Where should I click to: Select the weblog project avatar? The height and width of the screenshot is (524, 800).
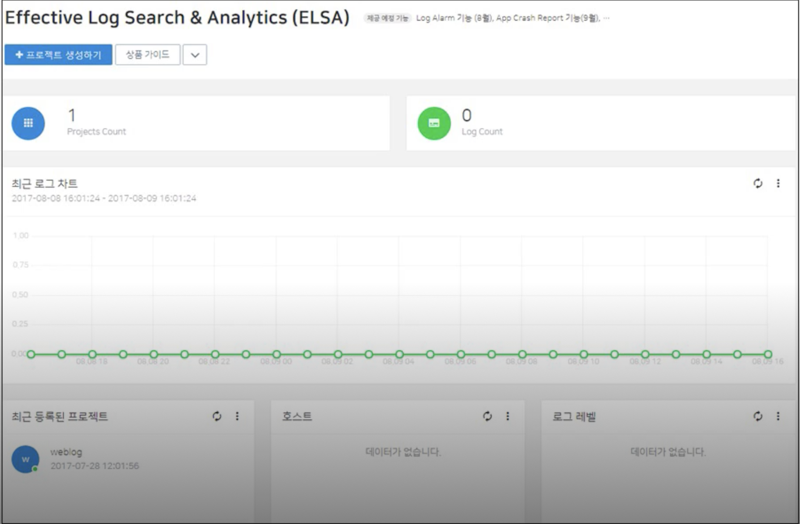click(25, 459)
